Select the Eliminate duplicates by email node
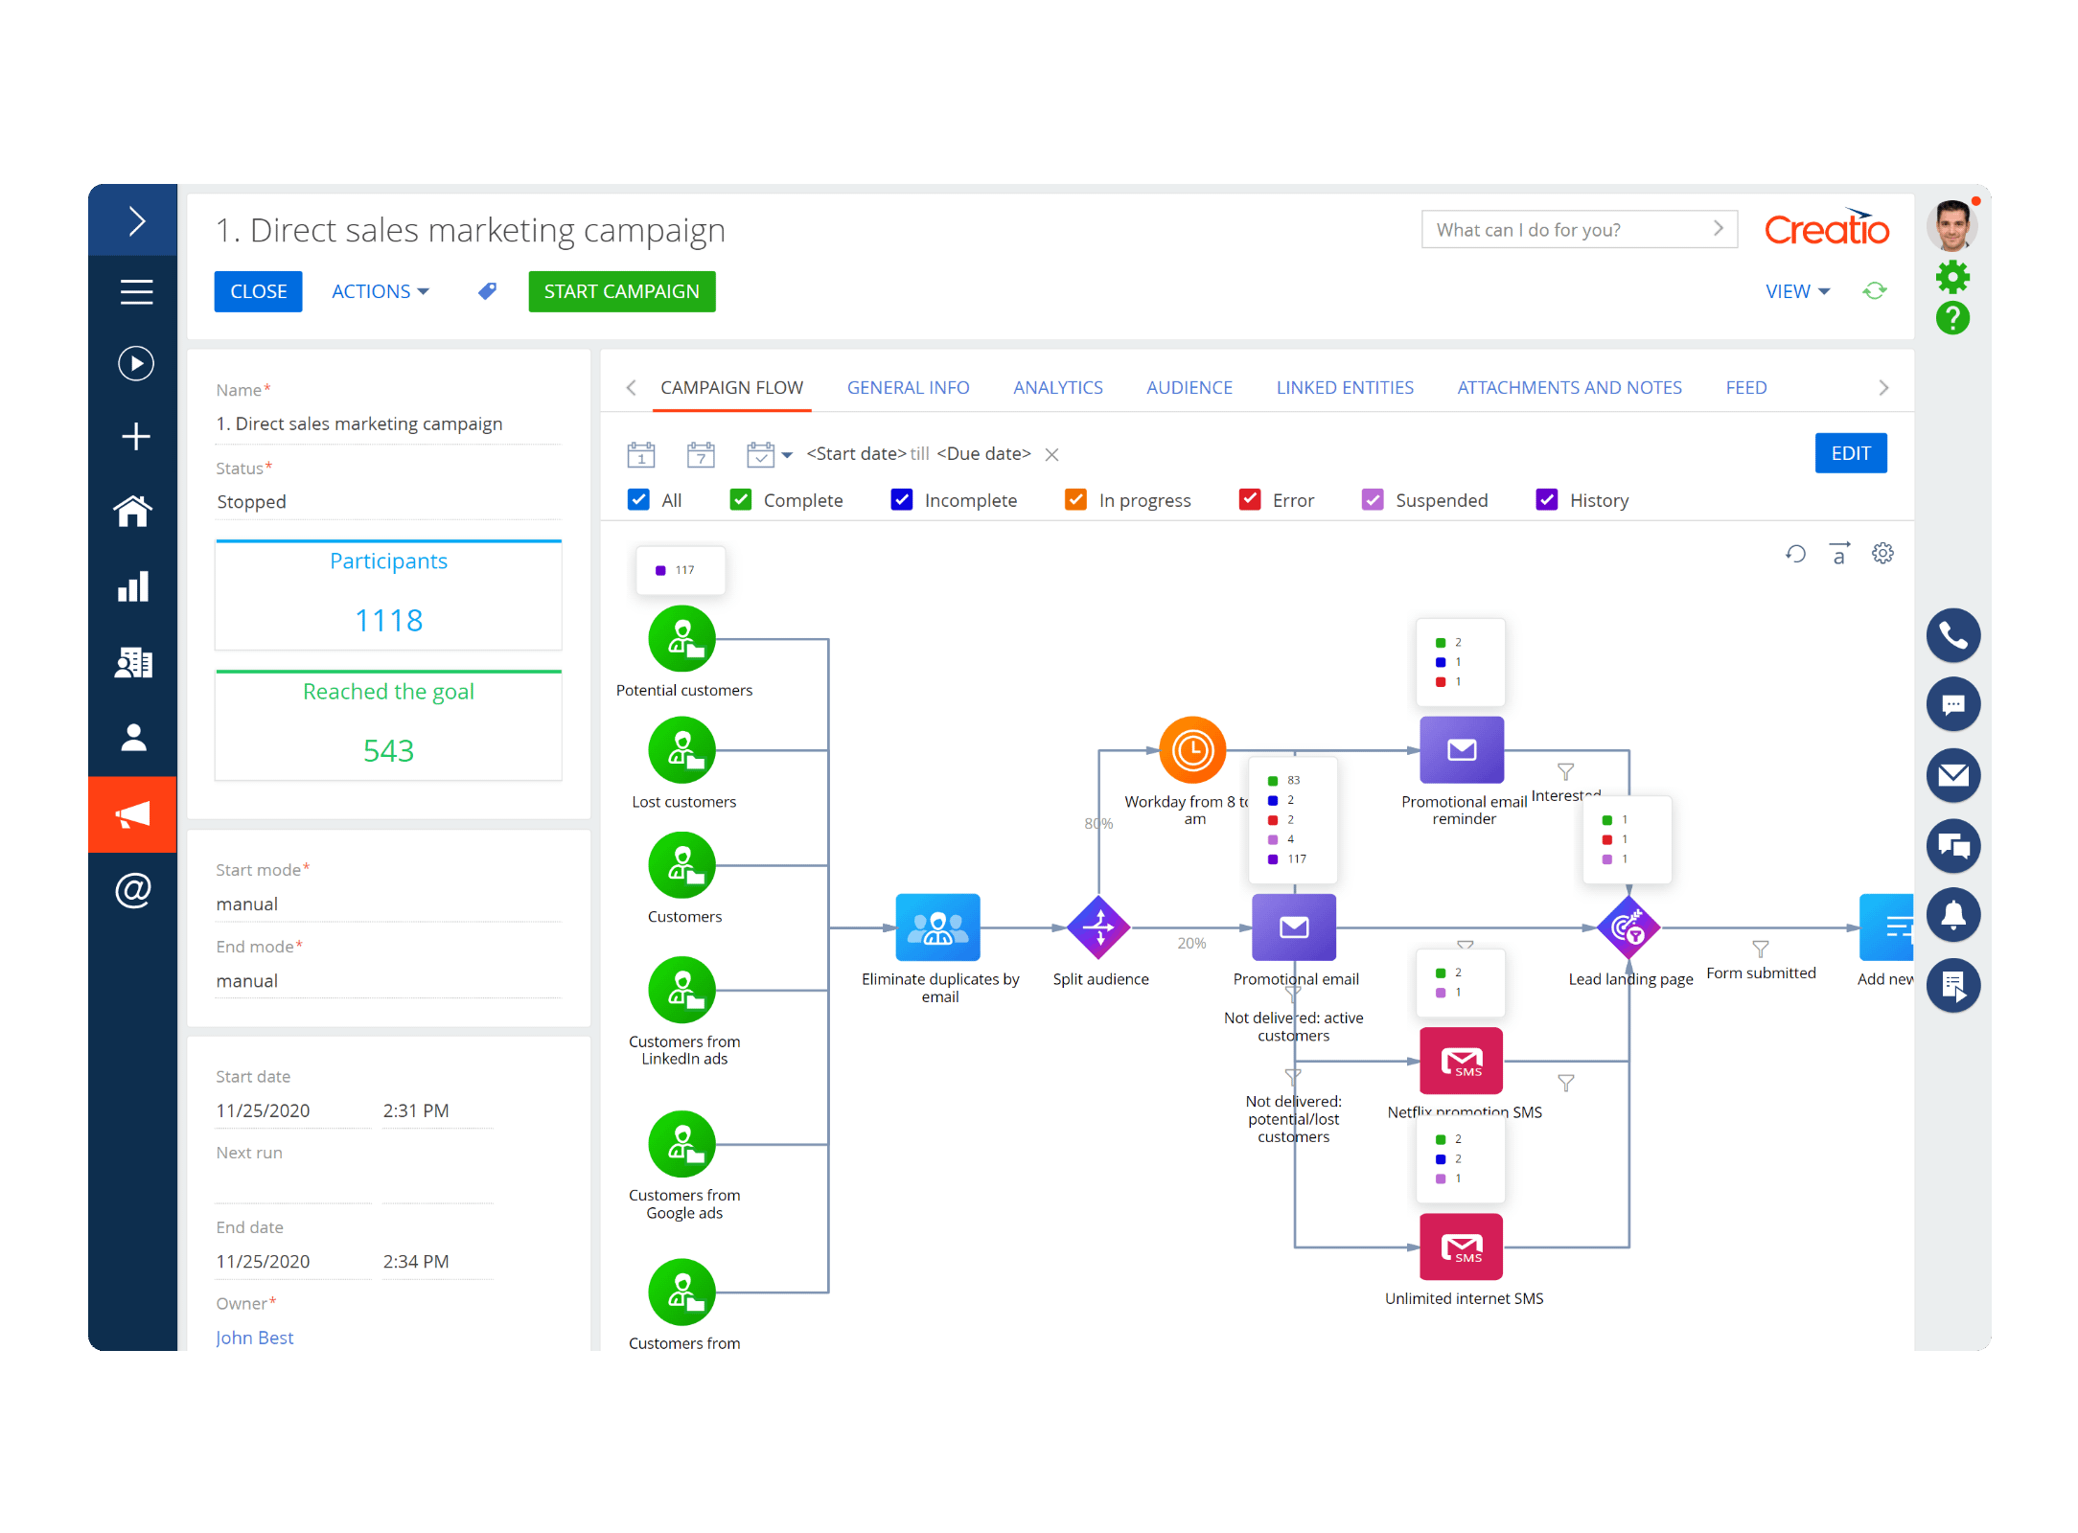The width and height of the screenshot is (2078, 1533). point(937,927)
